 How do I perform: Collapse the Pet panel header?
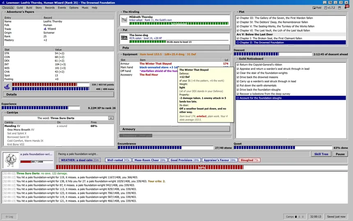click(x=124, y=30)
